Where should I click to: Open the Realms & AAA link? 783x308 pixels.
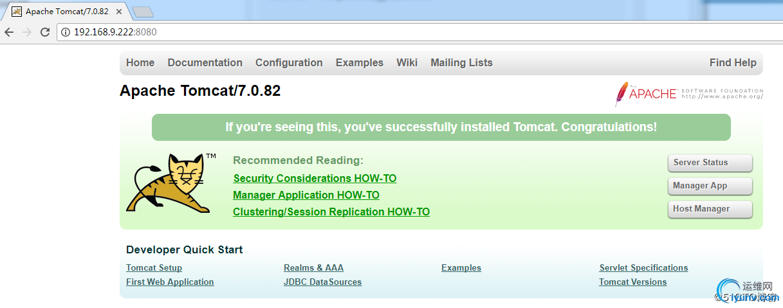point(313,267)
